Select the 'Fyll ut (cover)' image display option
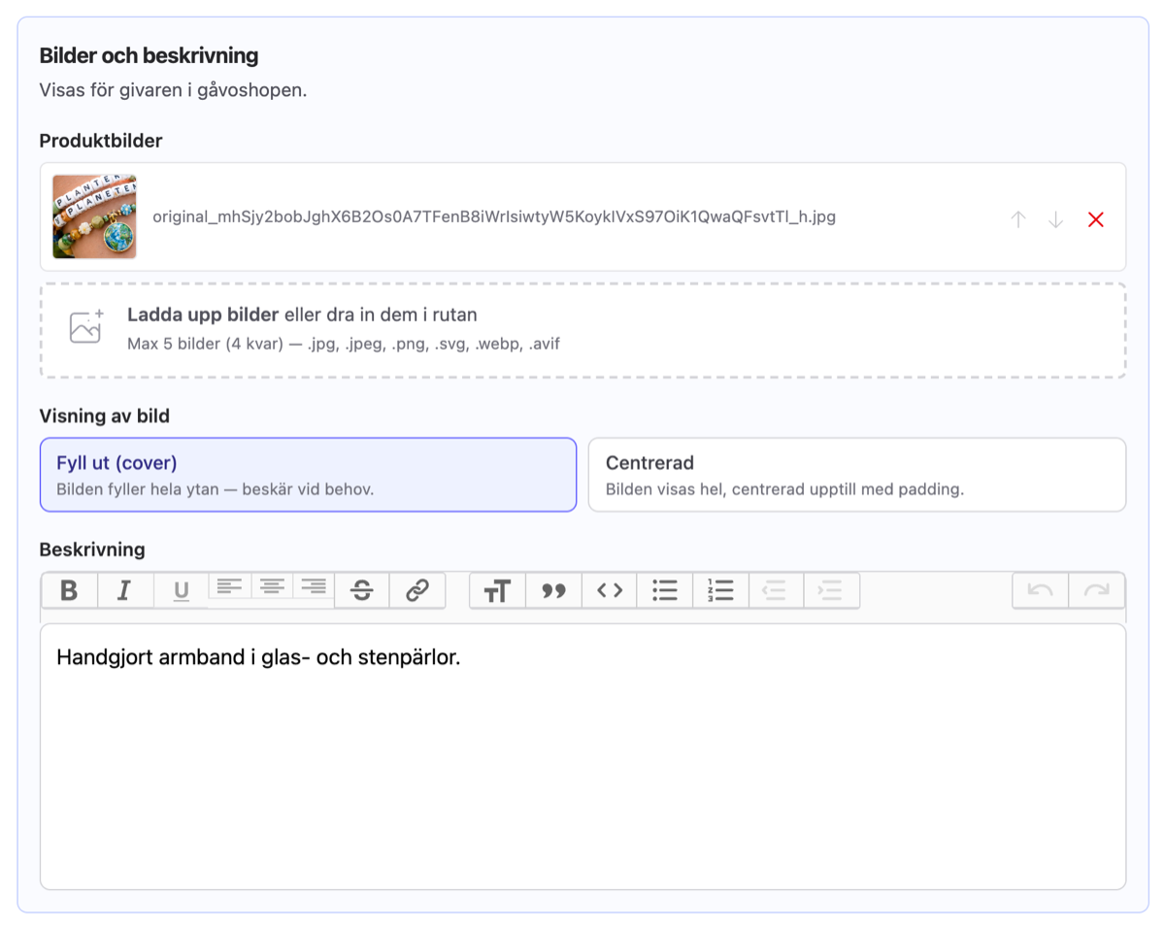The image size is (1165, 928). (308, 475)
